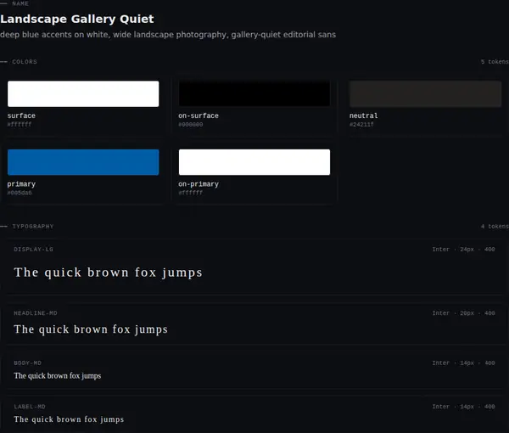This screenshot has width=509, height=433.
Task: Select the black on-surface color swatch
Action: (x=255, y=94)
